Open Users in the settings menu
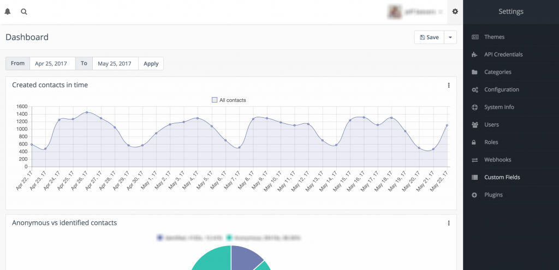The width and height of the screenshot is (559, 270). click(491, 125)
